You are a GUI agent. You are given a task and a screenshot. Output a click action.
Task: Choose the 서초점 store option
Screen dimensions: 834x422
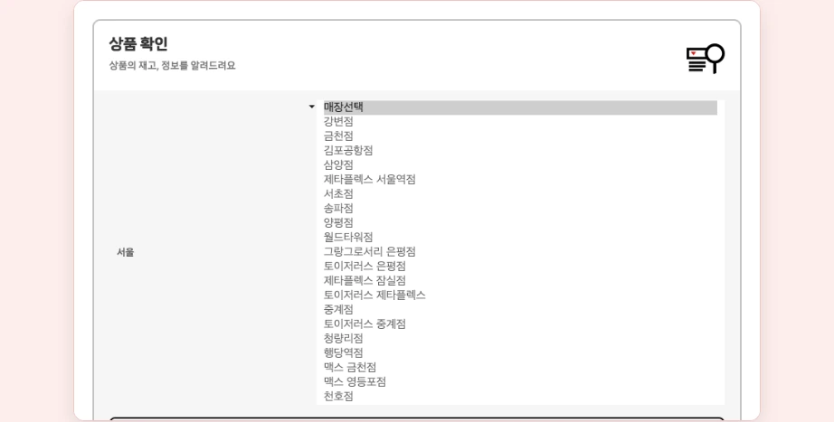[520, 194]
